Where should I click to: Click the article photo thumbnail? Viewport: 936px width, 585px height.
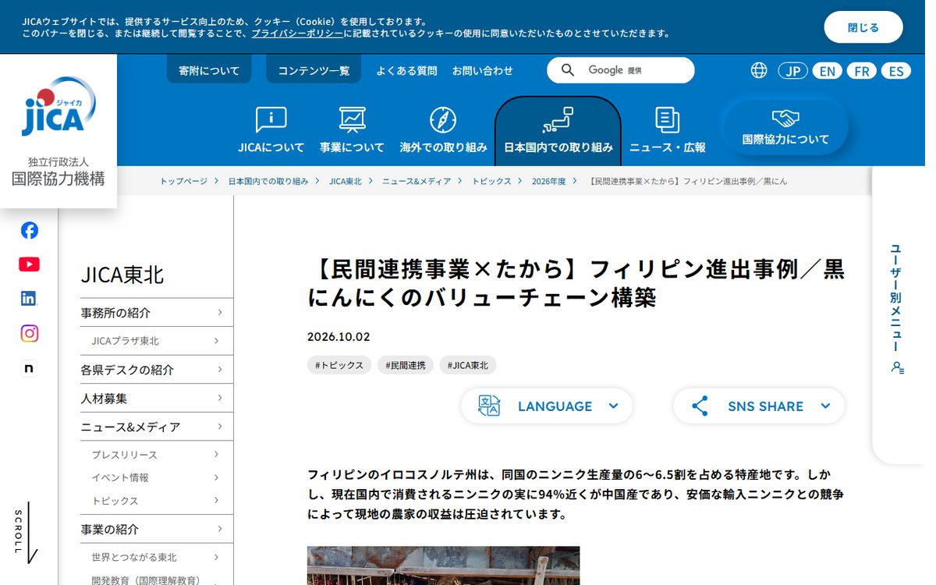click(x=443, y=565)
